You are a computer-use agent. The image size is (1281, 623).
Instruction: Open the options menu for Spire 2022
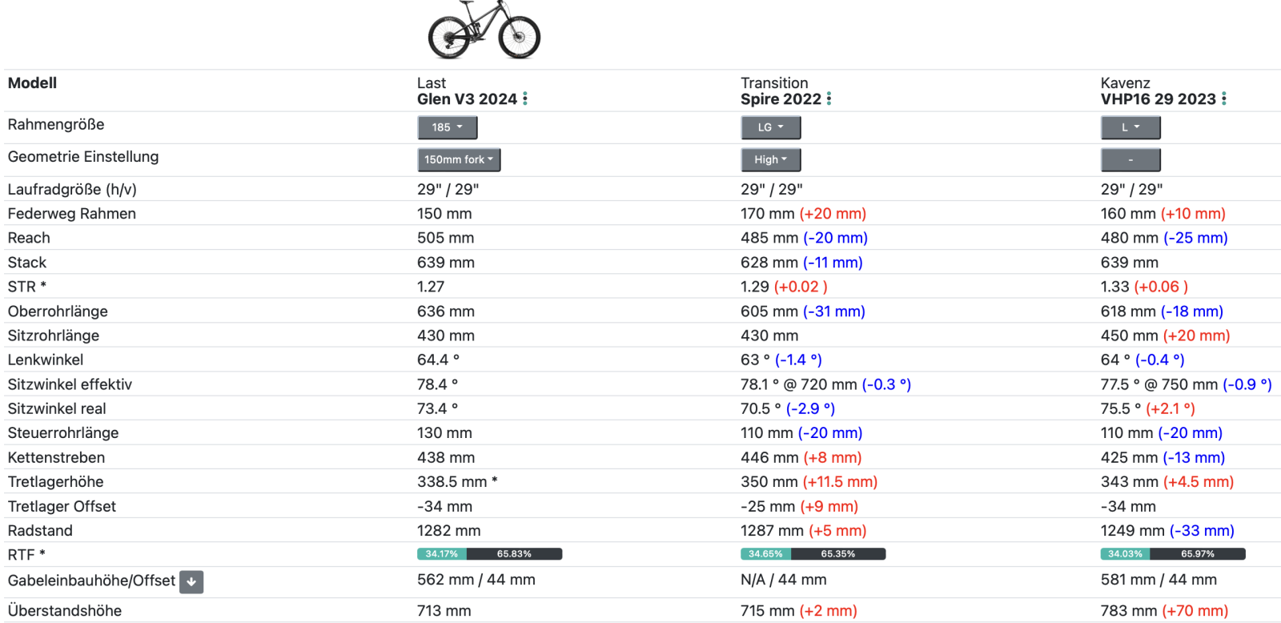tap(829, 98)
